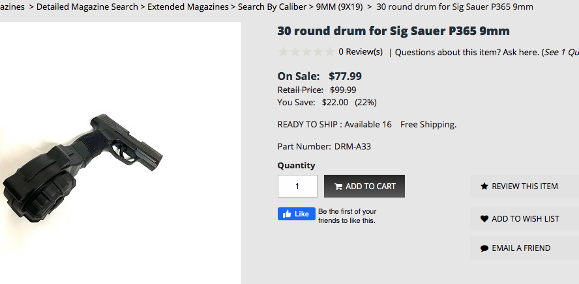Screen dimensions: 579x284
Task: Focus the Quantity input field
Action: point(297,187)
